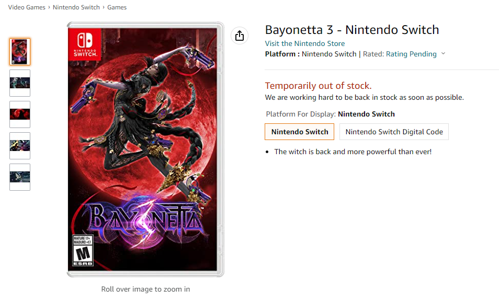Select the first box-art thumbnail
499x301 pixels.
coord(20,52)
